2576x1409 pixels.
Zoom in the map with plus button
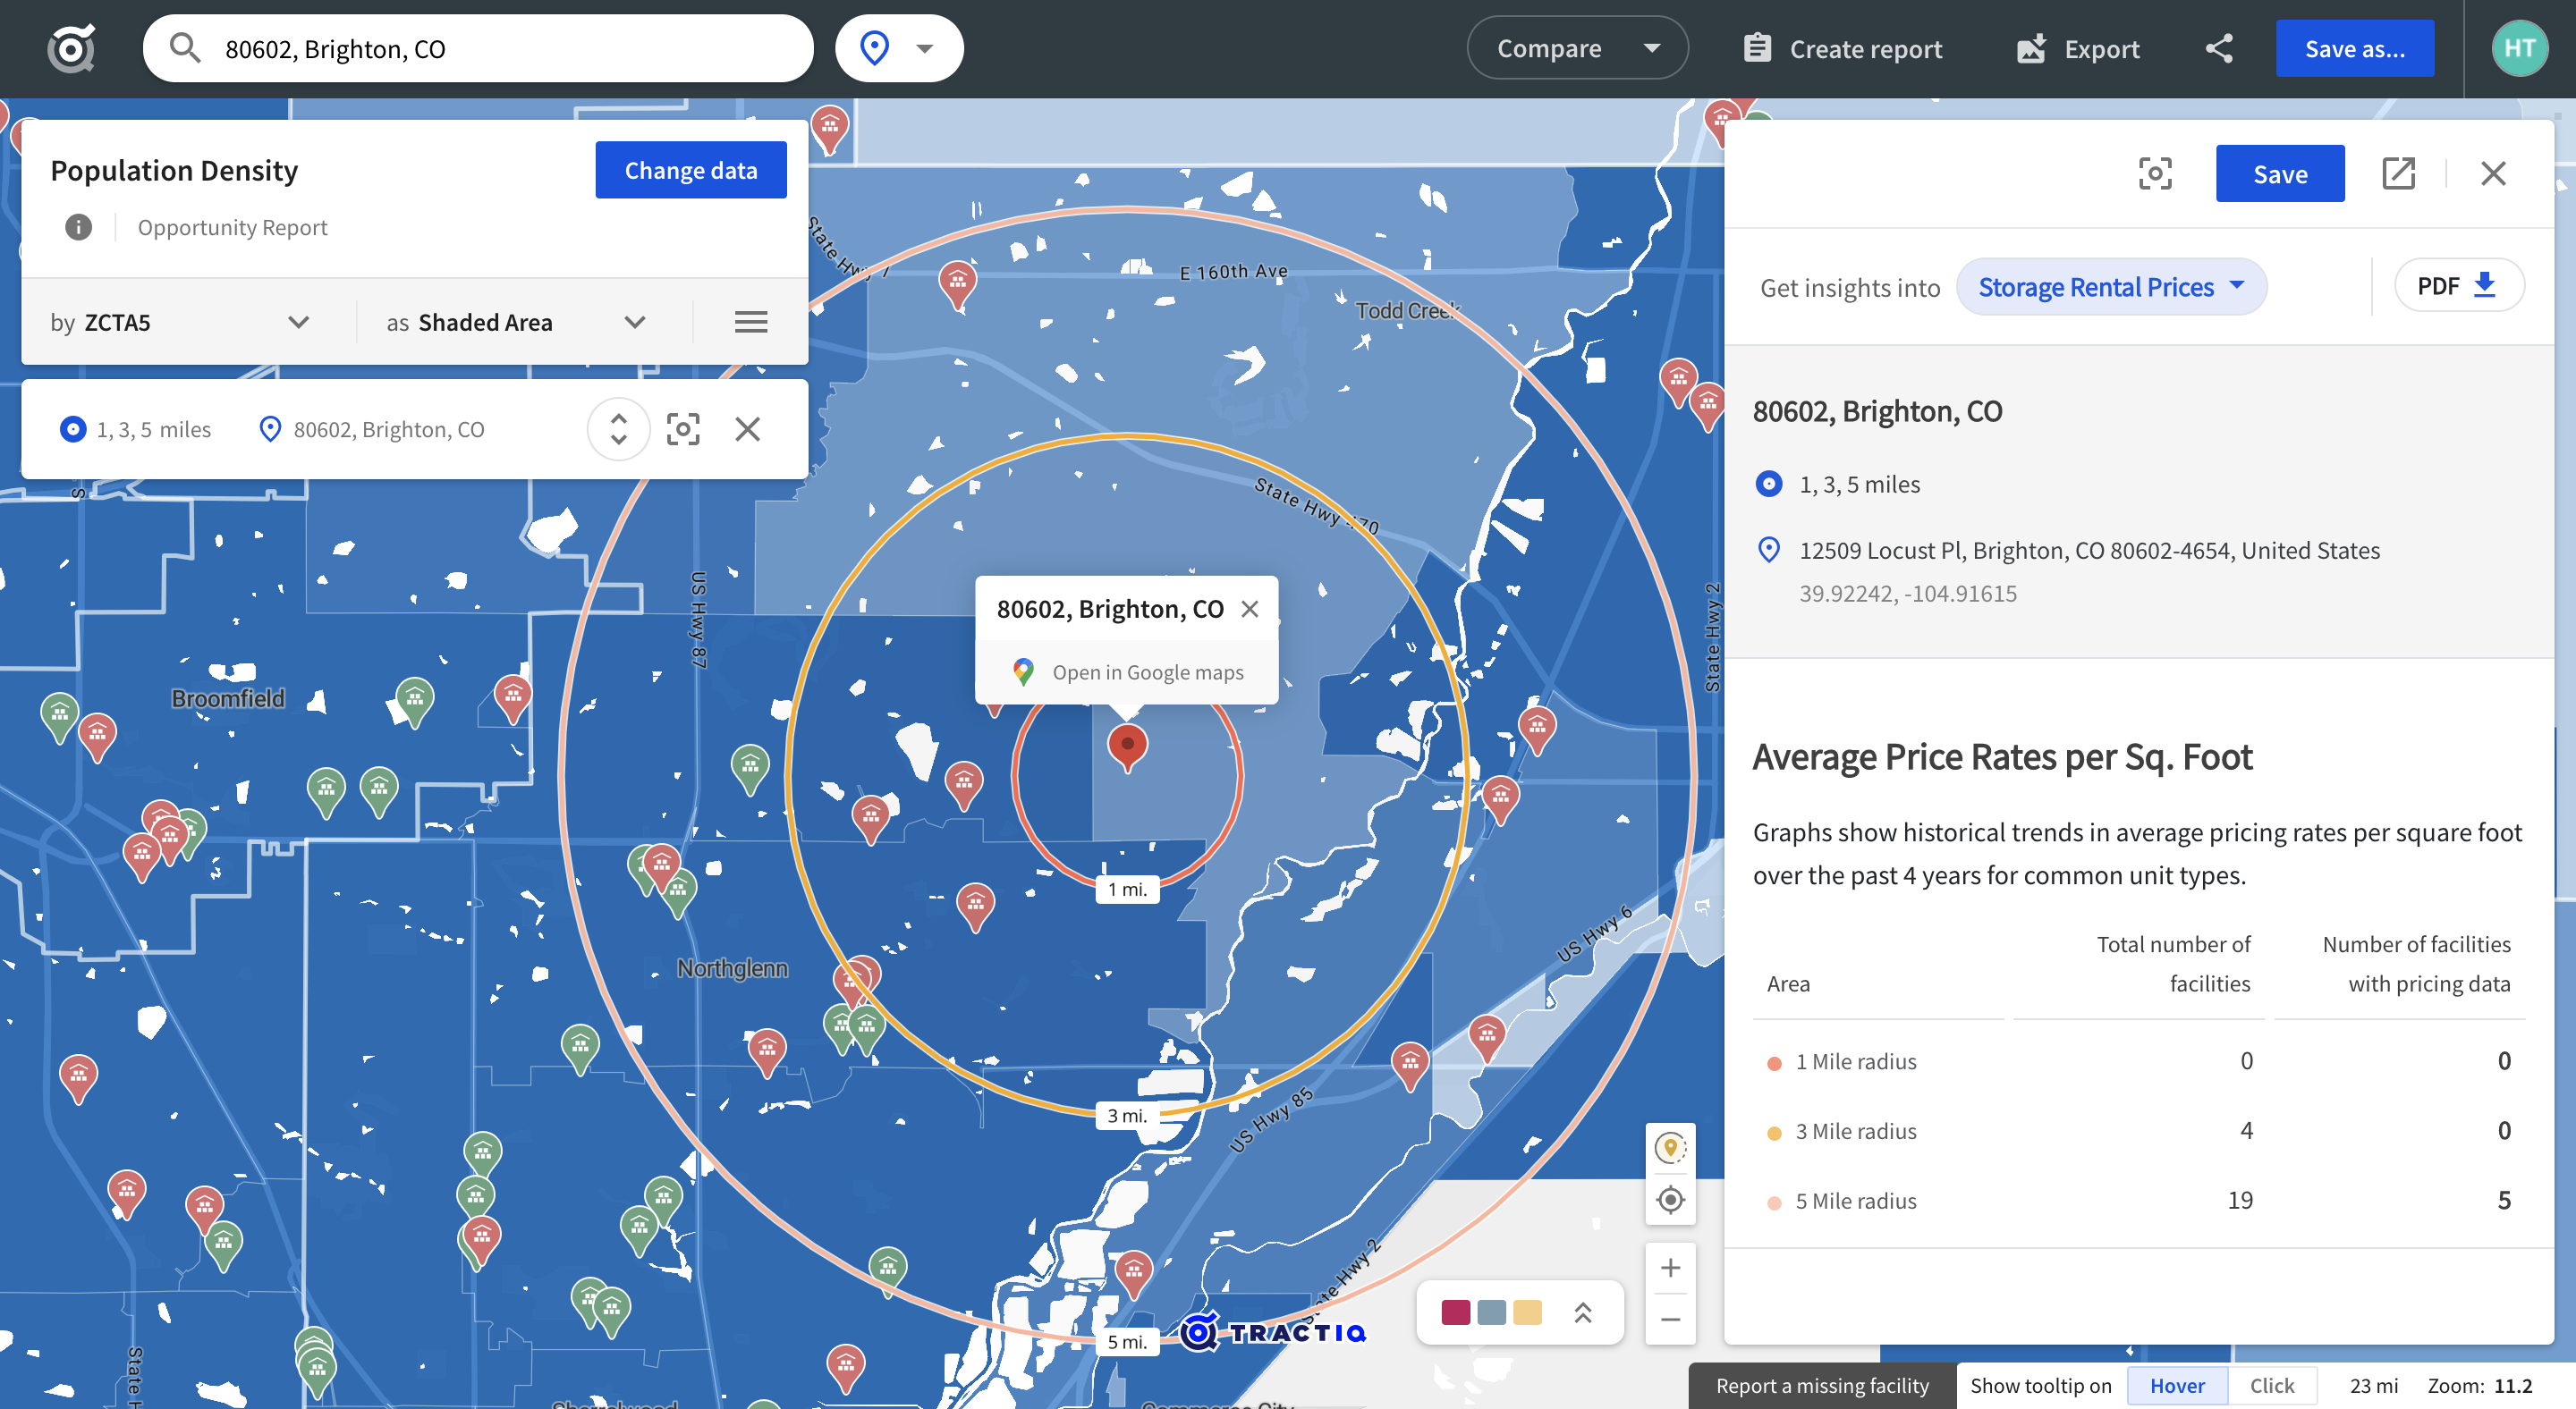pos(1670,1268)
